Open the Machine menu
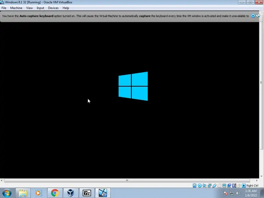 [16, 8]
